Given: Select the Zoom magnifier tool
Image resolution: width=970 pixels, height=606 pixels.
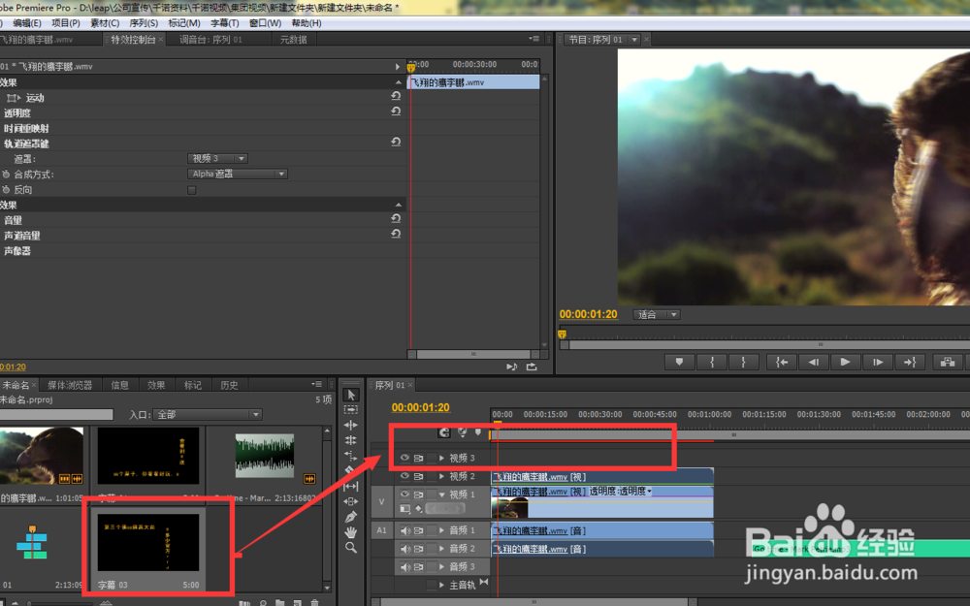Looking at the screenshot, I should 351,547.
